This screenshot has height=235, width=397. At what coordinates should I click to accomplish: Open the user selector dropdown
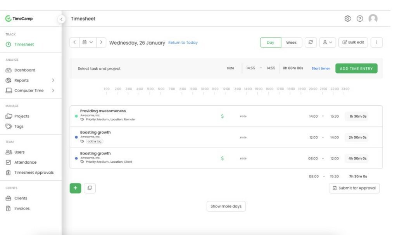pyautogui.click(x=328, y=43)
